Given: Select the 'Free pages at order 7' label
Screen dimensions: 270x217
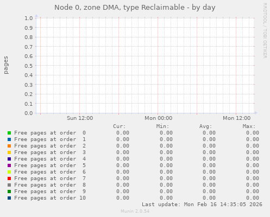Looking at the screenshot, I should coord(50,178).
